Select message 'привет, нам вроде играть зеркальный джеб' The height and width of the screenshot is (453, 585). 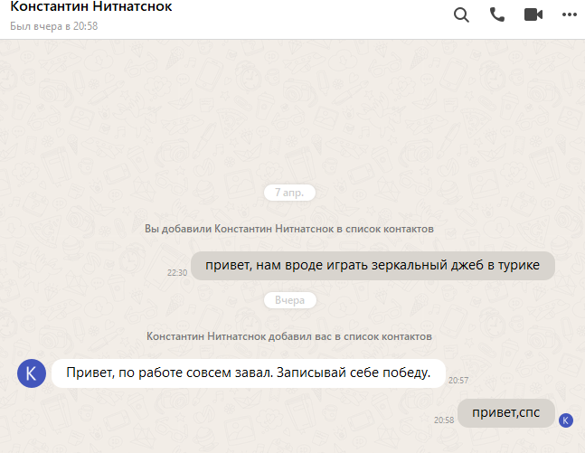pos(373,266)
